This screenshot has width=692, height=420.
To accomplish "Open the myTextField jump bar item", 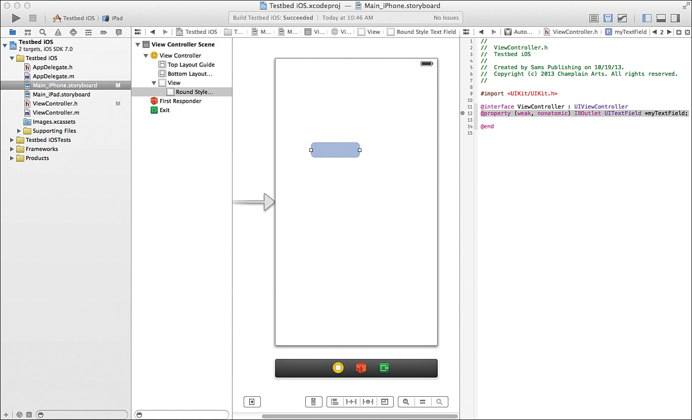I will [x=626, y=32].
